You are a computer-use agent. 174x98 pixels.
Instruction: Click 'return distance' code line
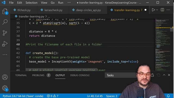click(x=42, y=36)
